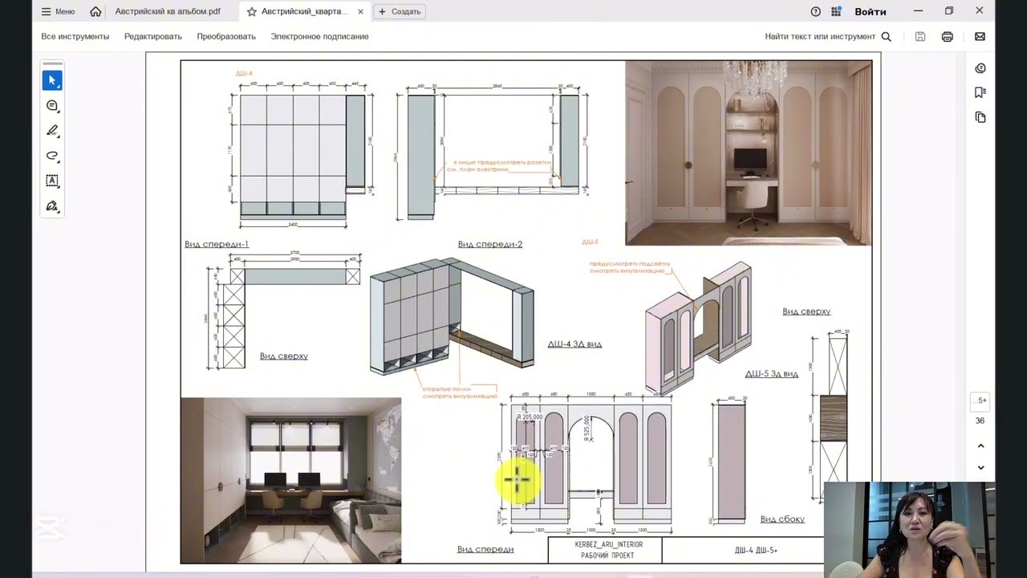Click the Вид спереди-1 label
1027x578 pixels.
[217, 244]
